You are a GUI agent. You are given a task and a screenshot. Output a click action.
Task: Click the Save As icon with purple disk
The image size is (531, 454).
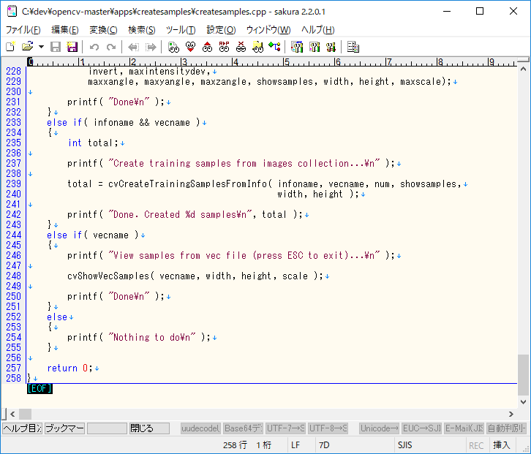[72, 47]
